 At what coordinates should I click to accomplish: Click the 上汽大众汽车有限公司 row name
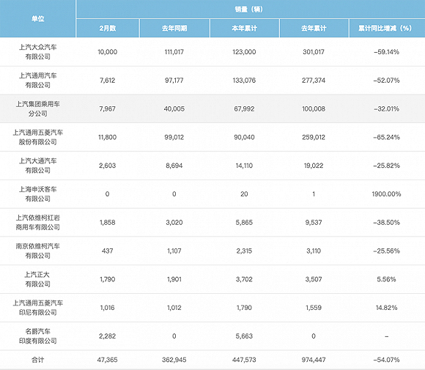pos(37,52)
